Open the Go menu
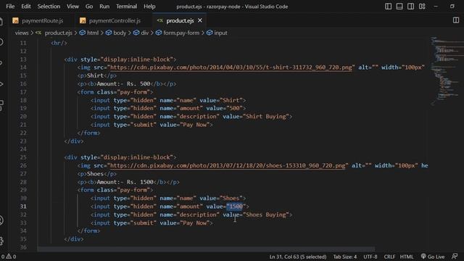464x261 pixels. click(x=88, y=7)
